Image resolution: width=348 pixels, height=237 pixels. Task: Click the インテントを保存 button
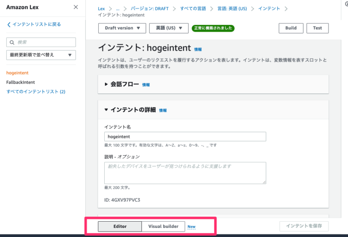304,226
